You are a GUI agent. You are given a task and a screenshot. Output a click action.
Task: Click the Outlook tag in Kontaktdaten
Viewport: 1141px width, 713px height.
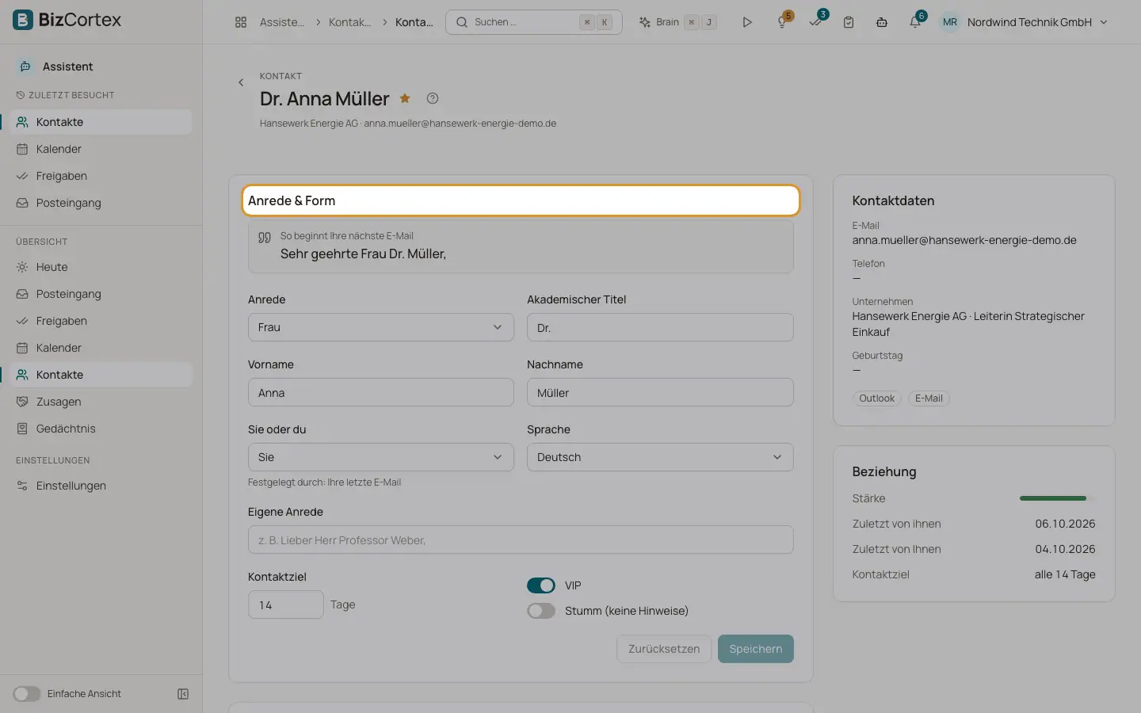click(877, 398)
